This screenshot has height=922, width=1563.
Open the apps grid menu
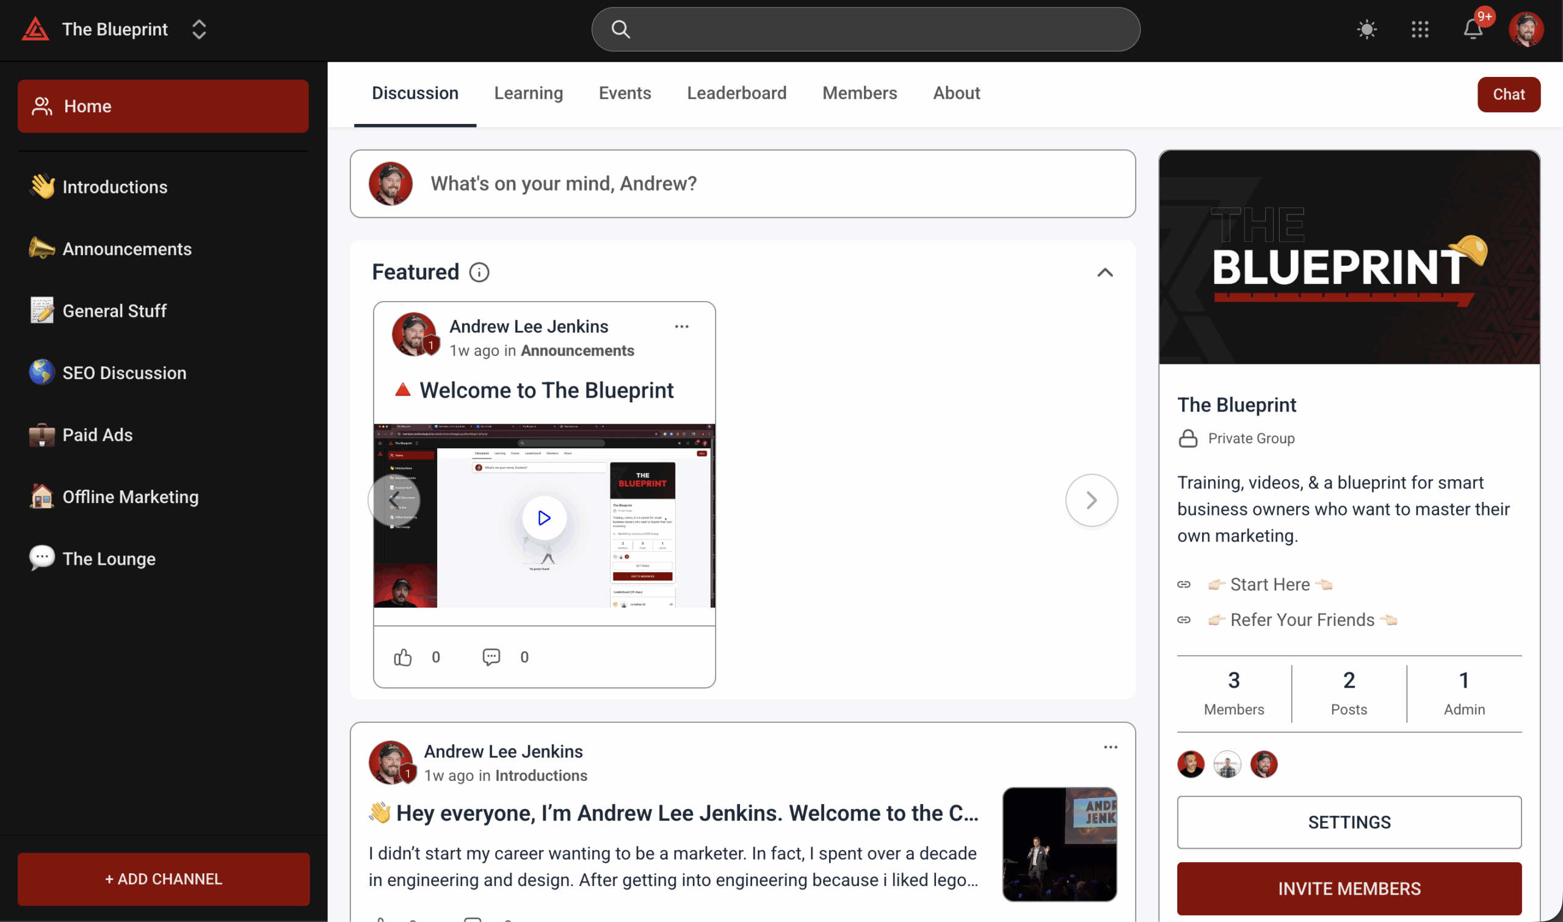coord(1420,29)
